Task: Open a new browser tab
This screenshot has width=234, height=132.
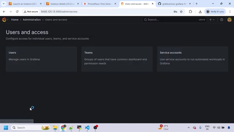Action: click(x=197, y=4)
